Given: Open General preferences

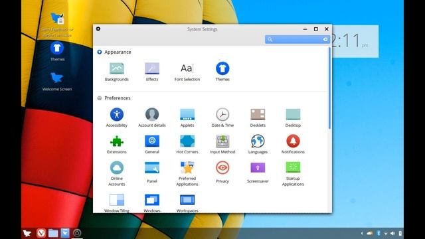Looking at the screenshot, I should click(x=152, y=144).
